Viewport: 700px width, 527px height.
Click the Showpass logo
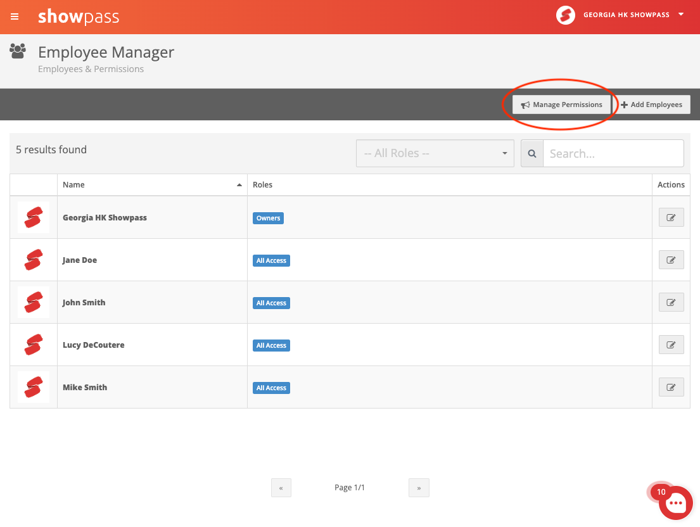point(79,16)
